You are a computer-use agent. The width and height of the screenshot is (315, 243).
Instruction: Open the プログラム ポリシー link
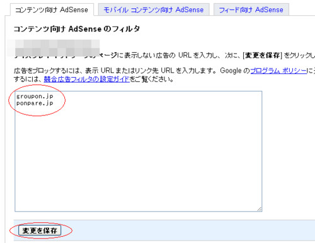coord(278,71)
